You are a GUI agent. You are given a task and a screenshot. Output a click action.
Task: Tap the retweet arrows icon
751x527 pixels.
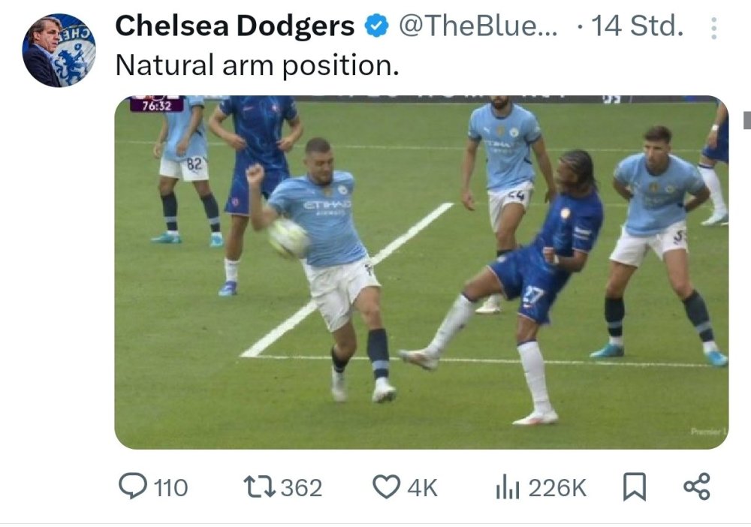pos(260,486)
